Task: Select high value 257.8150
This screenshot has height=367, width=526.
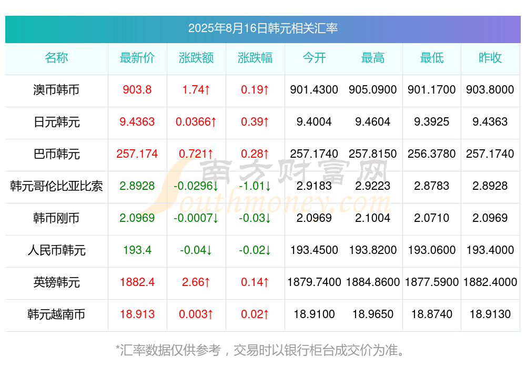Action: [x=373, y=154]
